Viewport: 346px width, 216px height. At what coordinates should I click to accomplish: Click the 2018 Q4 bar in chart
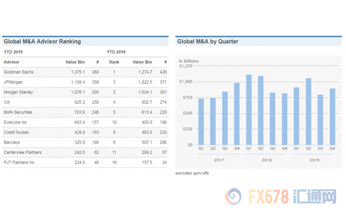pyautogui.click(x=284, y=119)
